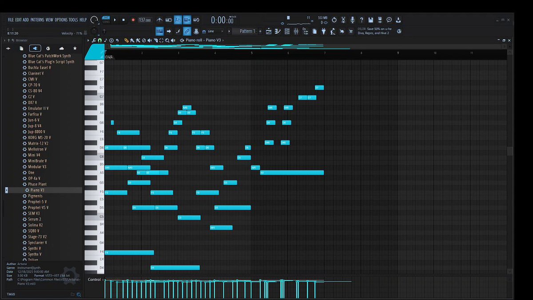This screenshot has width=533, height=300.
Task: Select the magnet snap tool in piano roll
Action: pyautogui.click(x=99, y=40)
